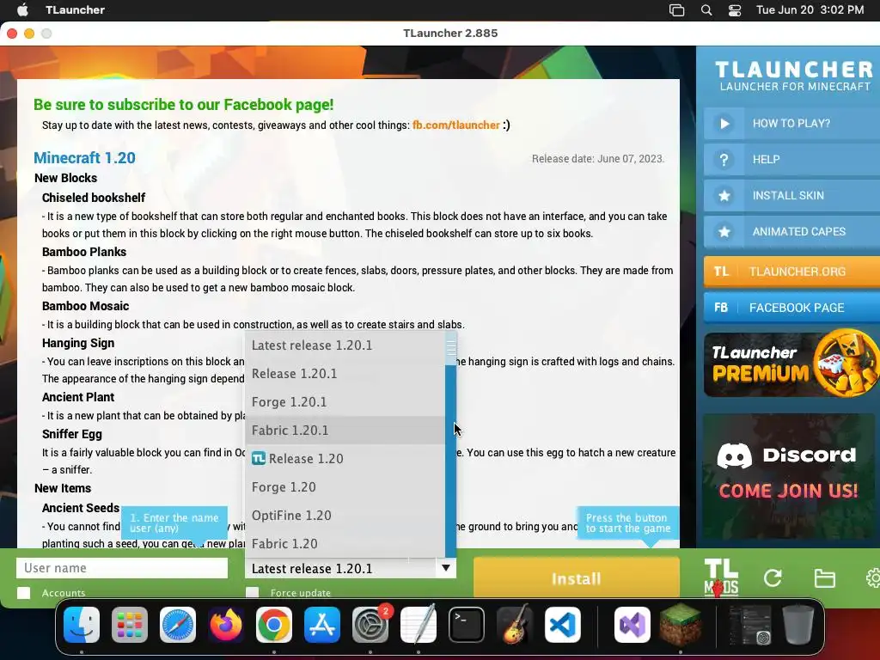The width and height of the screenshot is (880, 660).
Task: Open the Facebook Page button
Action: (791, 308)
